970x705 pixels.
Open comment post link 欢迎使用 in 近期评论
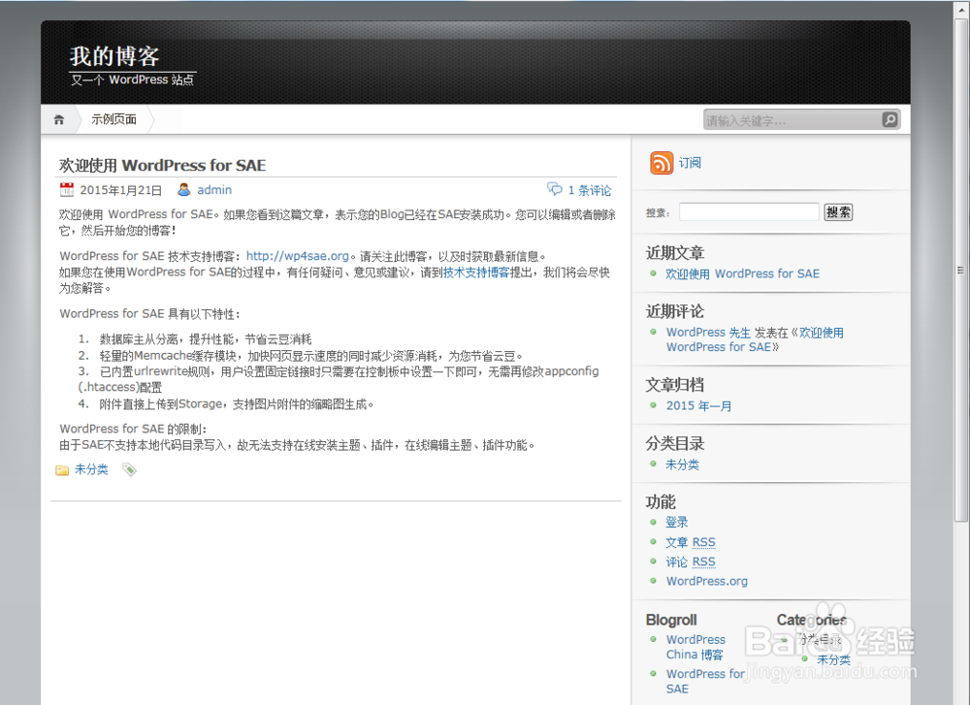822,332
